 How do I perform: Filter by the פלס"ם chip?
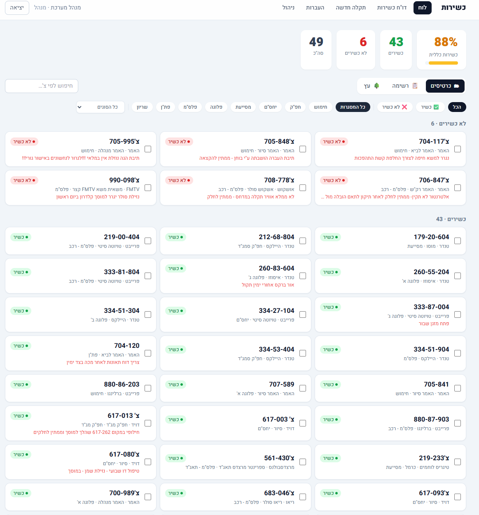[x=190, y=107]
